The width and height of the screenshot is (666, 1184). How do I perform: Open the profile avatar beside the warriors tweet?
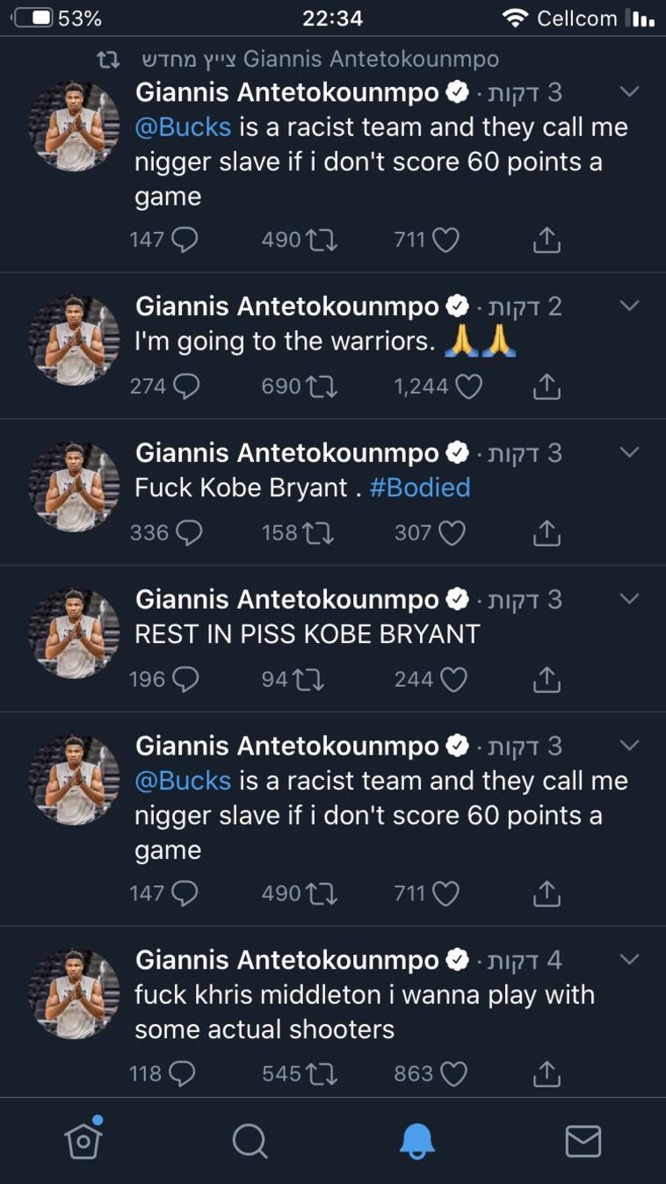[75, 341]
